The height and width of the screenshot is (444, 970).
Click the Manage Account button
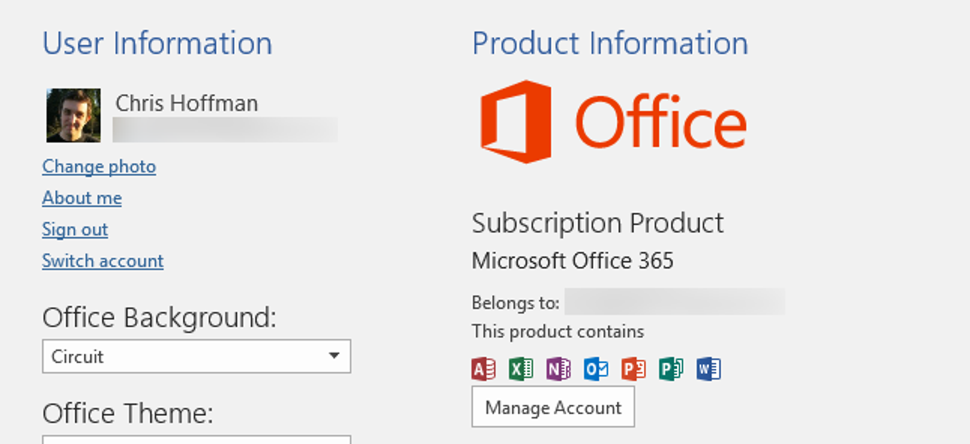tap(553, 407)
